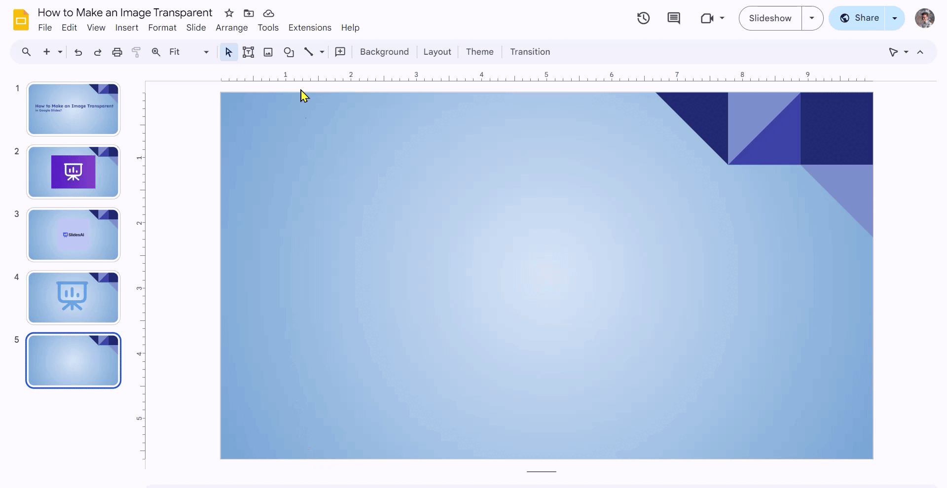Open the Insert menu

[x=127, y=28]
